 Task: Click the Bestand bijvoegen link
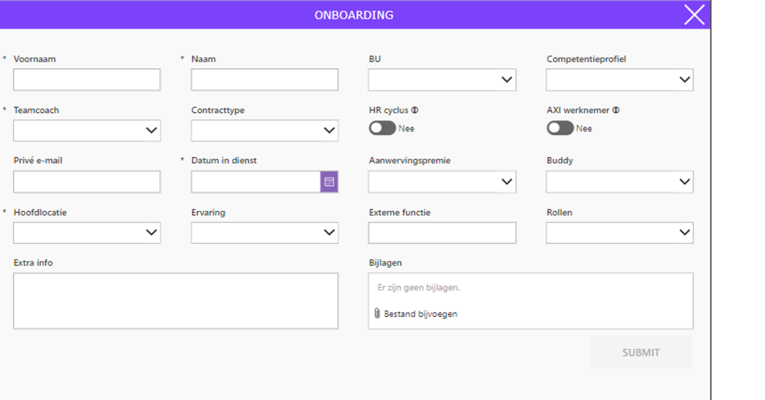tap(420, 314)
